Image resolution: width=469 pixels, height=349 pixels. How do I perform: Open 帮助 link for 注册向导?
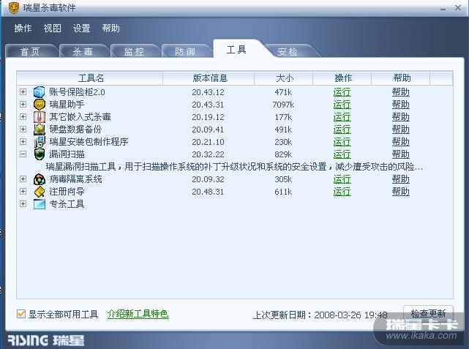(x=400, y=192)
